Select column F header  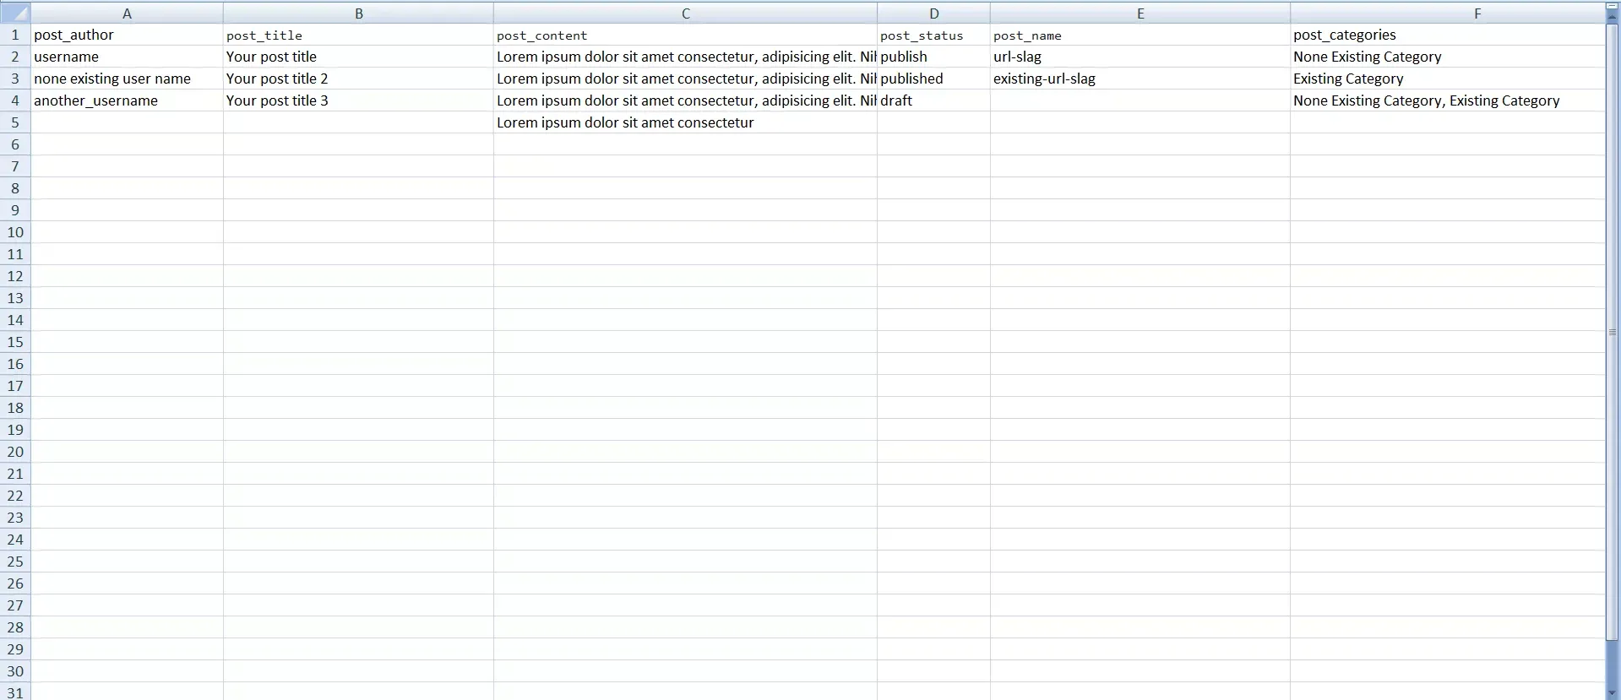tap(1447, 13)
